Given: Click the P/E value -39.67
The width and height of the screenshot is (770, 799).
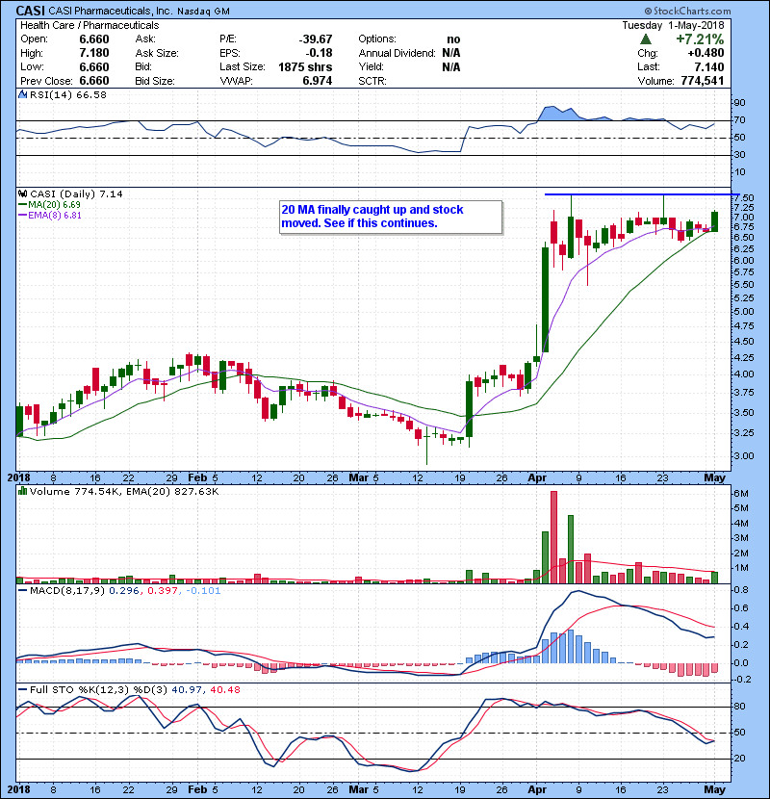Looking at the screenshot, I should [316, 39].
